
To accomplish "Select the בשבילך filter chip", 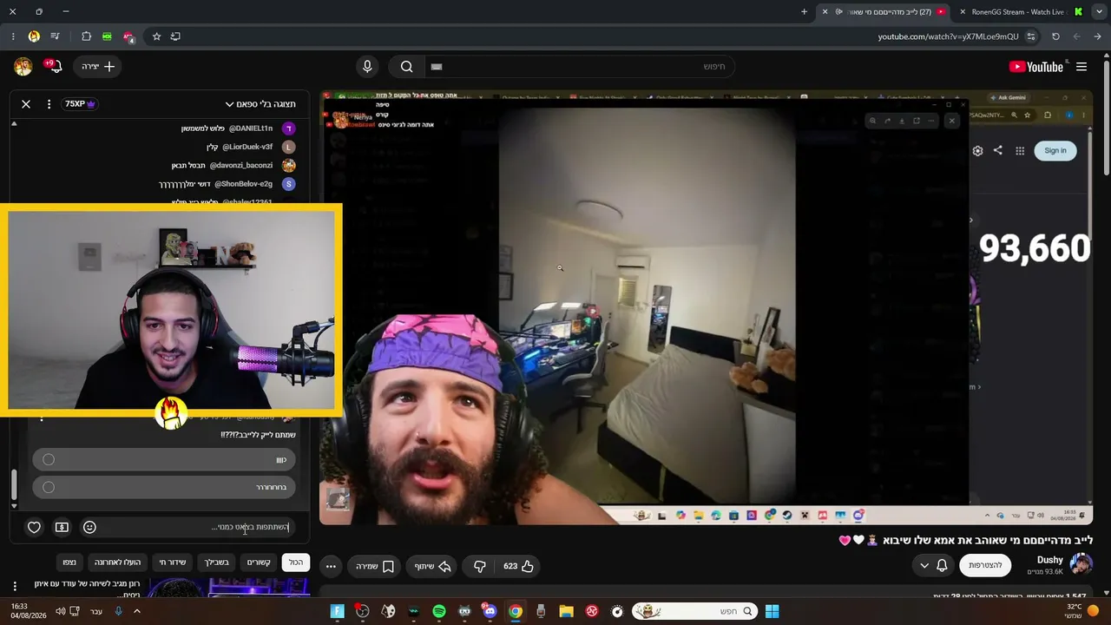I will click(x=216, y=562).
